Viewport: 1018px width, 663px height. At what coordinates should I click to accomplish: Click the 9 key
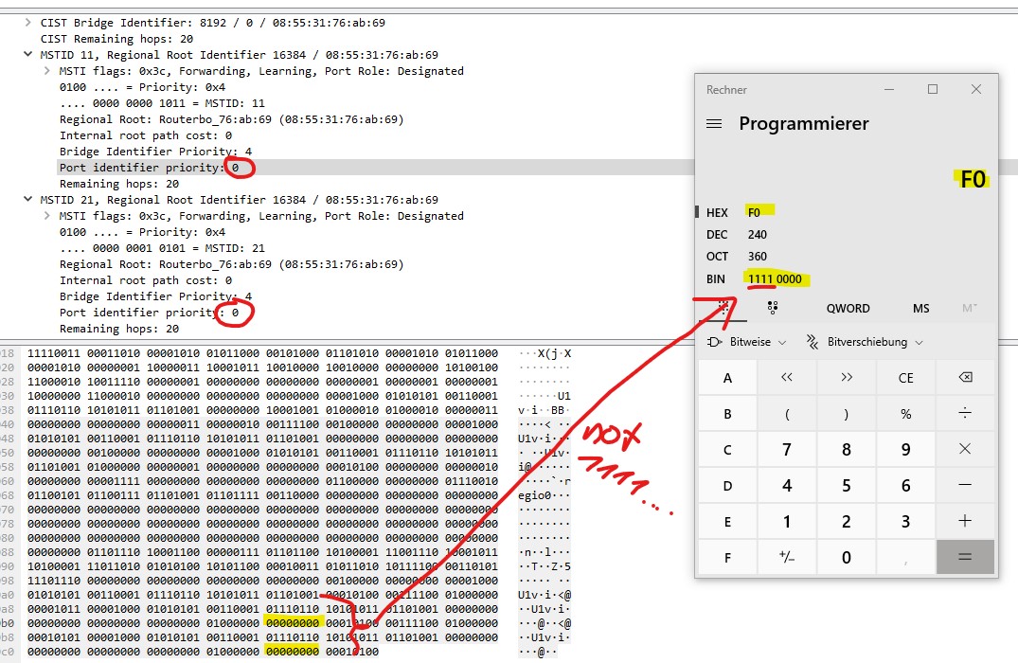tap(905, 449)
